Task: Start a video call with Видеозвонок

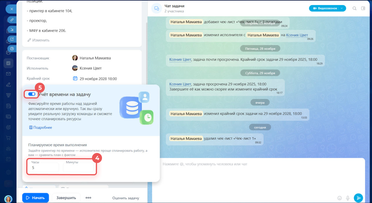Action: [323, 9]
